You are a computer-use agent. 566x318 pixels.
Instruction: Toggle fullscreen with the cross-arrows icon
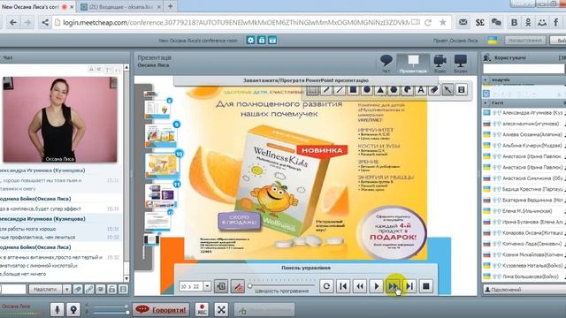[x=221, y=309]
